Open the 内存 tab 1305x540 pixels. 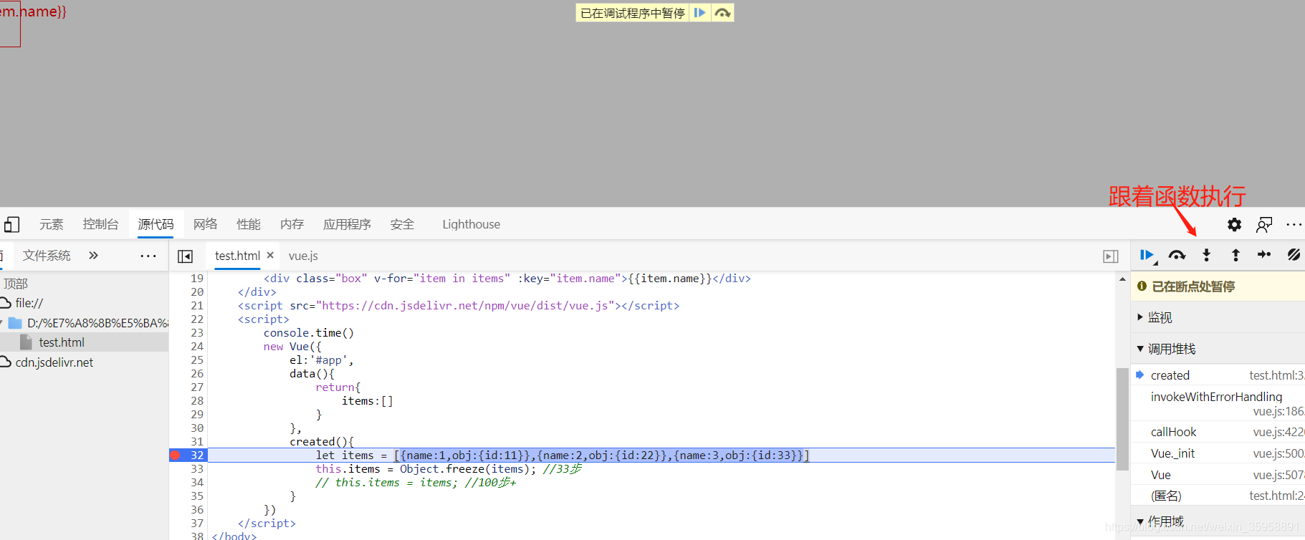292,225
